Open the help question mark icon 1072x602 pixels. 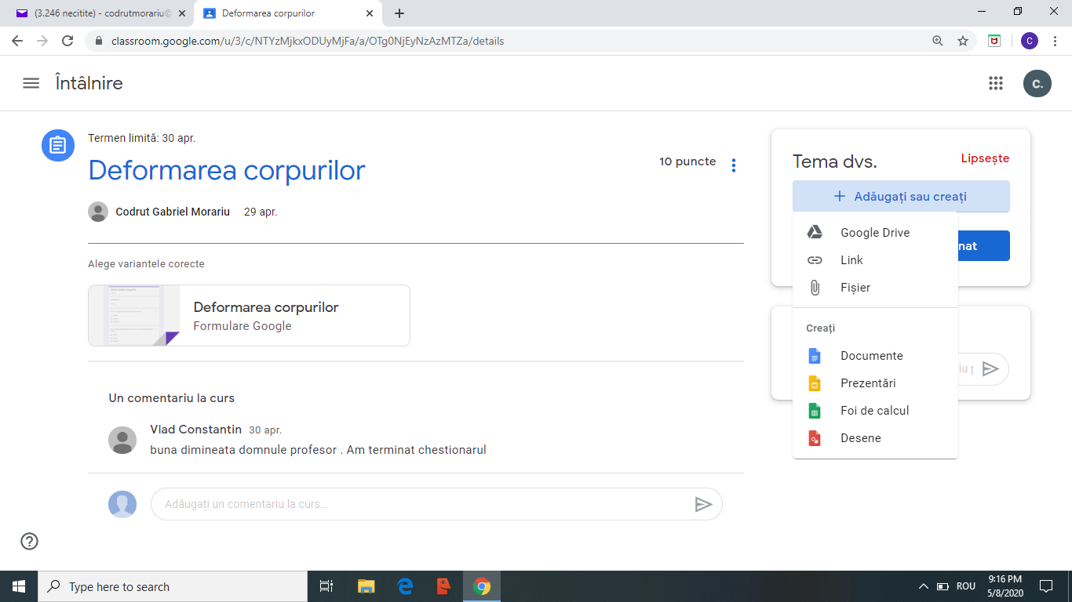click(29, 541)
